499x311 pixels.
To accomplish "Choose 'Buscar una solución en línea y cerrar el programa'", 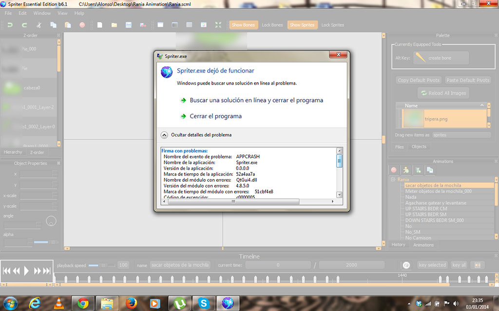I will 256,100.
